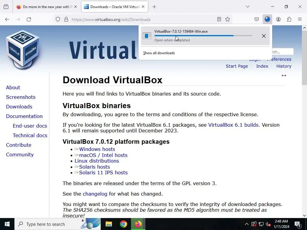The image size is (307, 230).
Task: Click Firefox taskbar icon
Action: pyautogui.click(x=138, y=224)
